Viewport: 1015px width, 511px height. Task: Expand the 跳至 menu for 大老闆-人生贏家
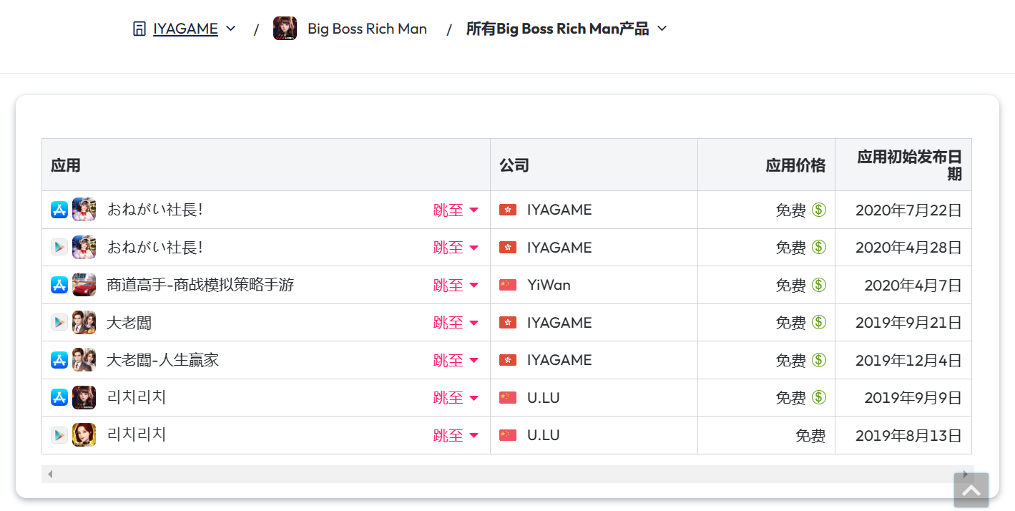tap(456, 360)
